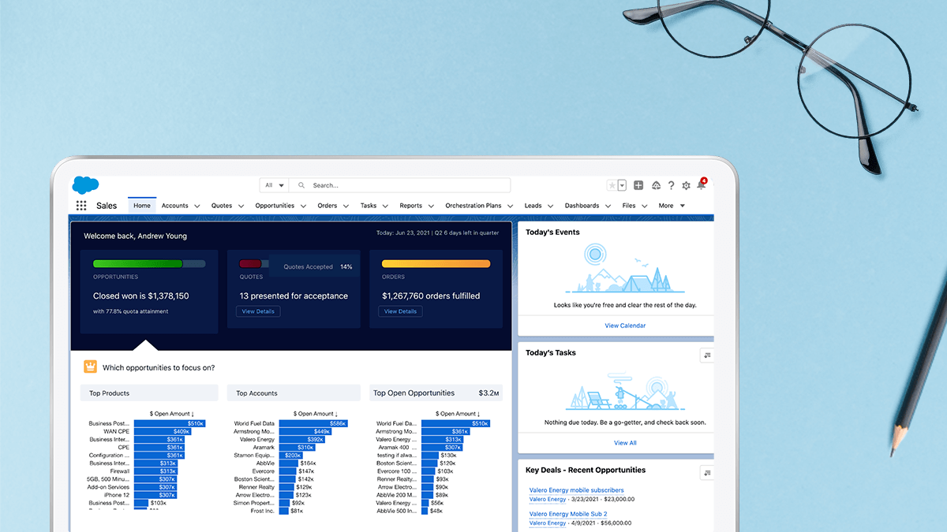Change the search scope from All

pos(273,184)
